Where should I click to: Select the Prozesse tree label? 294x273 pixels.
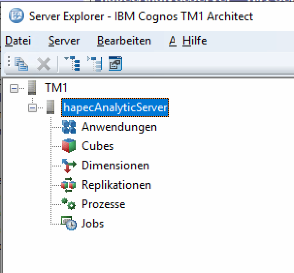pos(103,204)
